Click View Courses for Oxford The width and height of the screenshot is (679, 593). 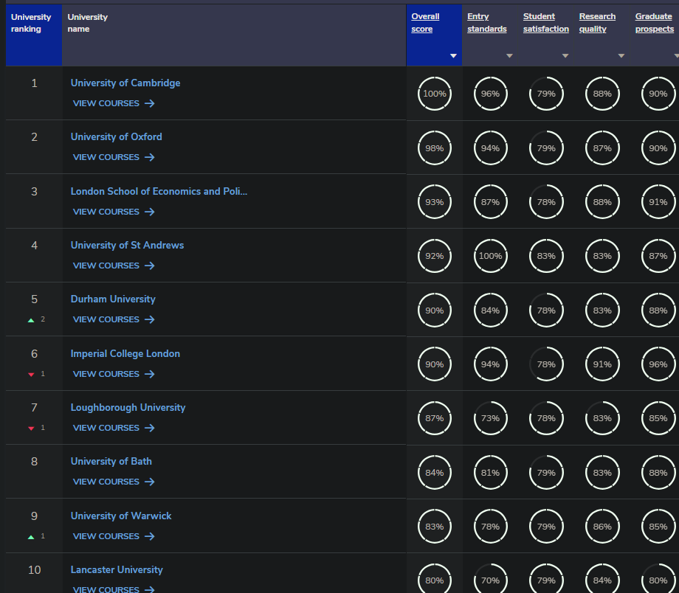pos(114,157)
